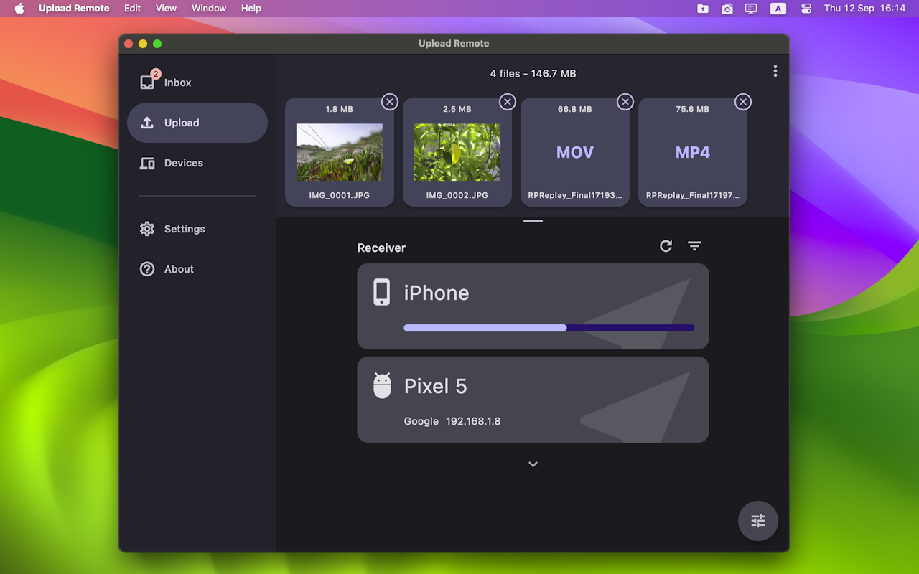This screenshot has width=919, height=574.
Task: Remove the MP4 file from upload
Action: pos(742,102)
